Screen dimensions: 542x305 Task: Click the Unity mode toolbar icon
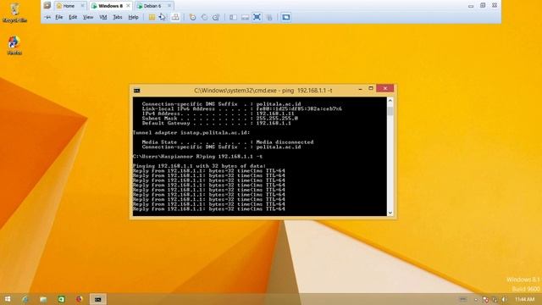(269, 17)
